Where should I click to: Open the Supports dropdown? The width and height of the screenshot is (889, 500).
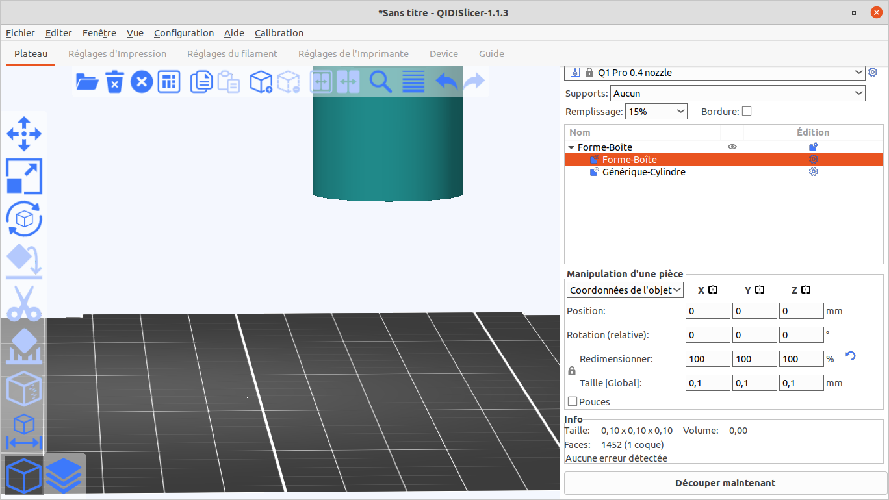738,94
